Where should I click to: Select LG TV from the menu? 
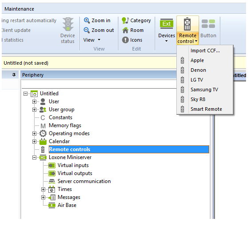click(205, 80)
